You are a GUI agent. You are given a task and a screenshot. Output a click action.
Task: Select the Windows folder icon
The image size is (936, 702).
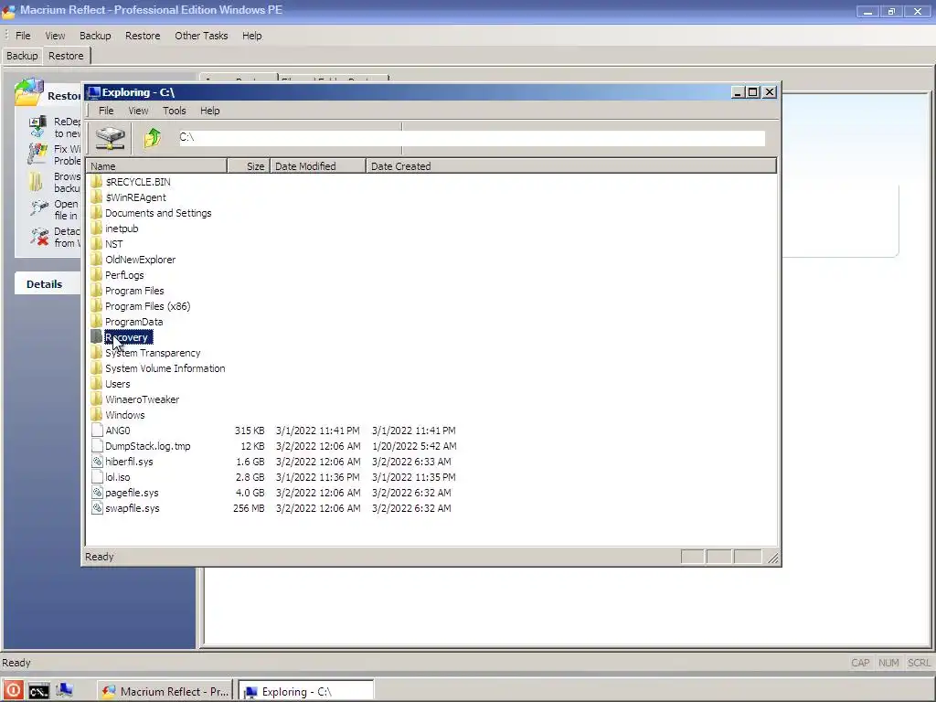pyautogui.click(x=97, y=415)
